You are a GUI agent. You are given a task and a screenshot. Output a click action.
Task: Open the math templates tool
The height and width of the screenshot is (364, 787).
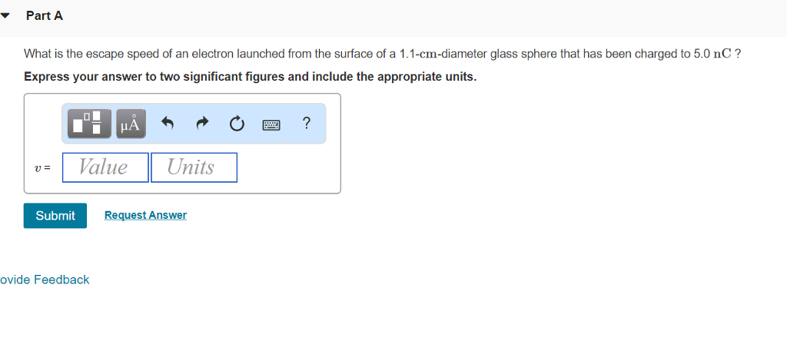(x=89, y=123)
